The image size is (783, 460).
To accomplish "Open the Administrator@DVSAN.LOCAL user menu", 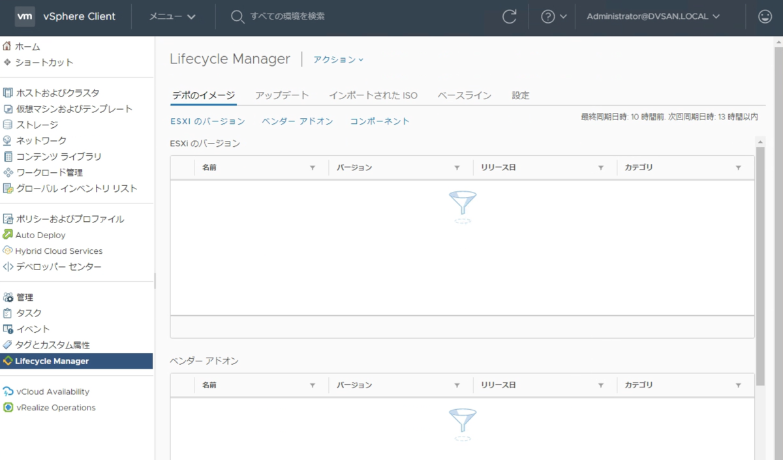I will tap(653, 17).
